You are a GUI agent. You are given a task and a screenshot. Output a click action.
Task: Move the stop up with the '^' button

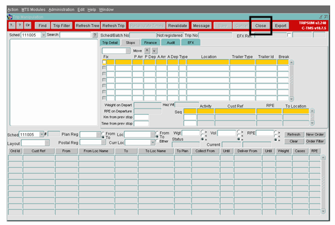pyautogui.click(x=147, y=51)
